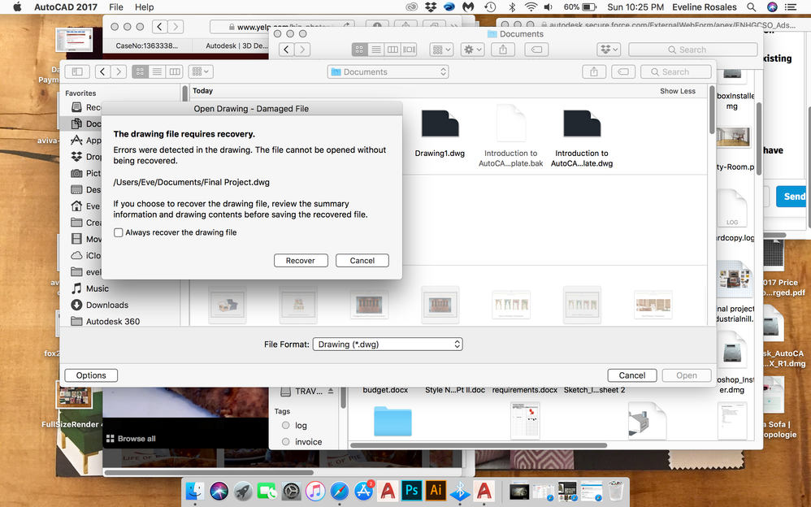Click Search field in Finder Documents window
This screenshot has height=507, width=811.
[692, 50]
